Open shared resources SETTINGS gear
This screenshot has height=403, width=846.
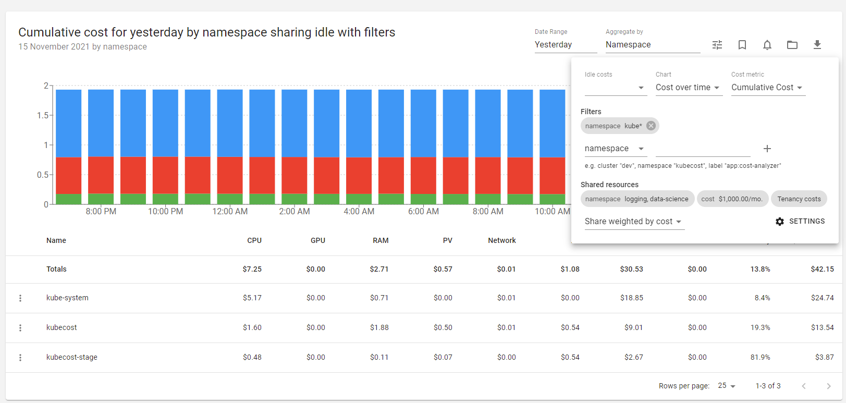click(x=800, y=222)
